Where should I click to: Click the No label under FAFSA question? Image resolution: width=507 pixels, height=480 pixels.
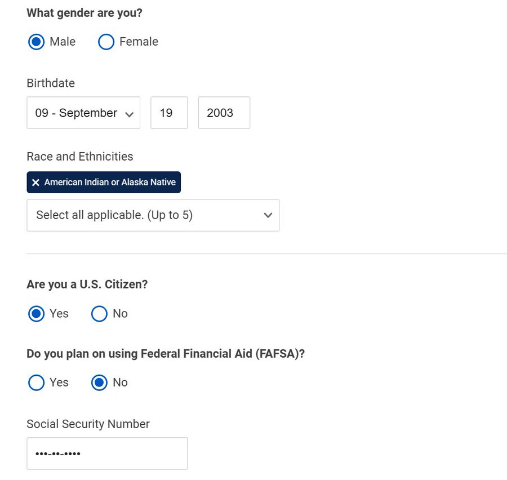(120, 383)
